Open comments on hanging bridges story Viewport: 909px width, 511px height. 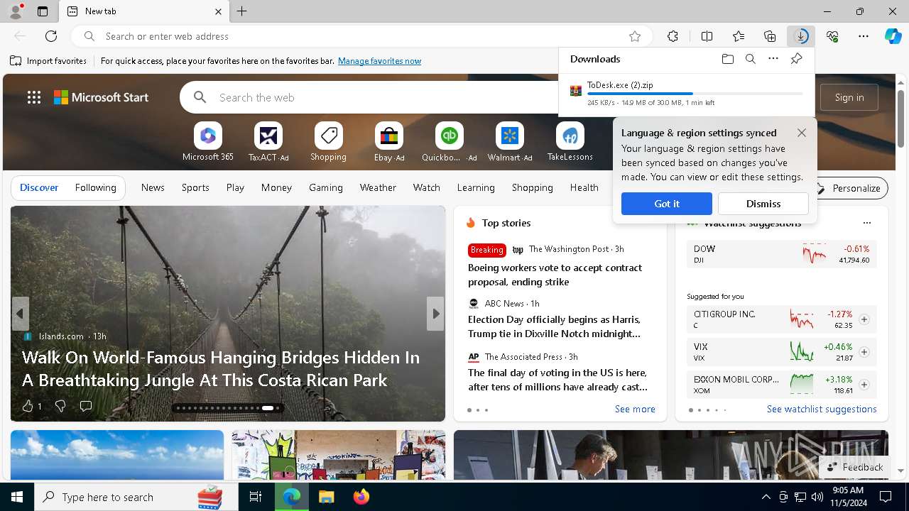[86, 406]
